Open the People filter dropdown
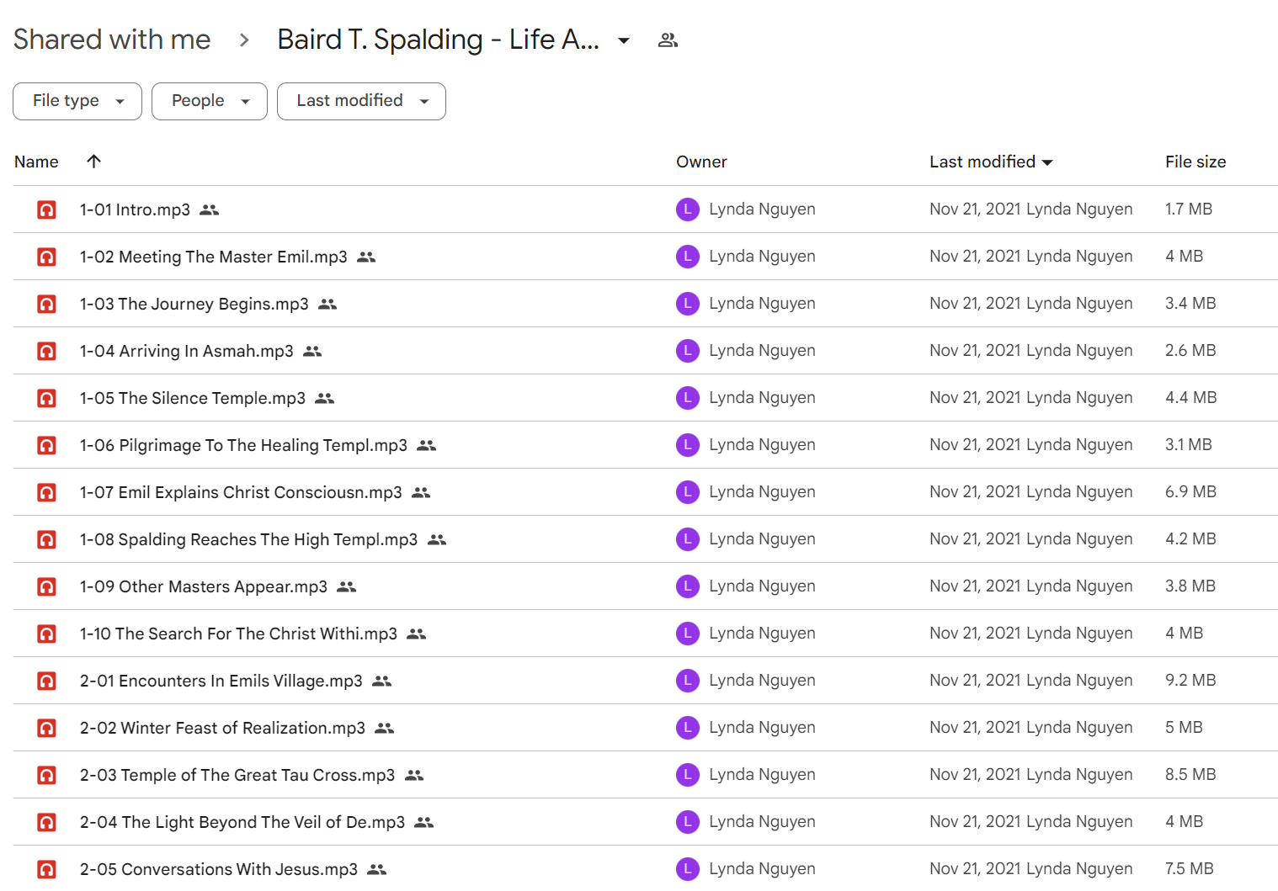This screenshot has width=1278, height=891. 210,101
